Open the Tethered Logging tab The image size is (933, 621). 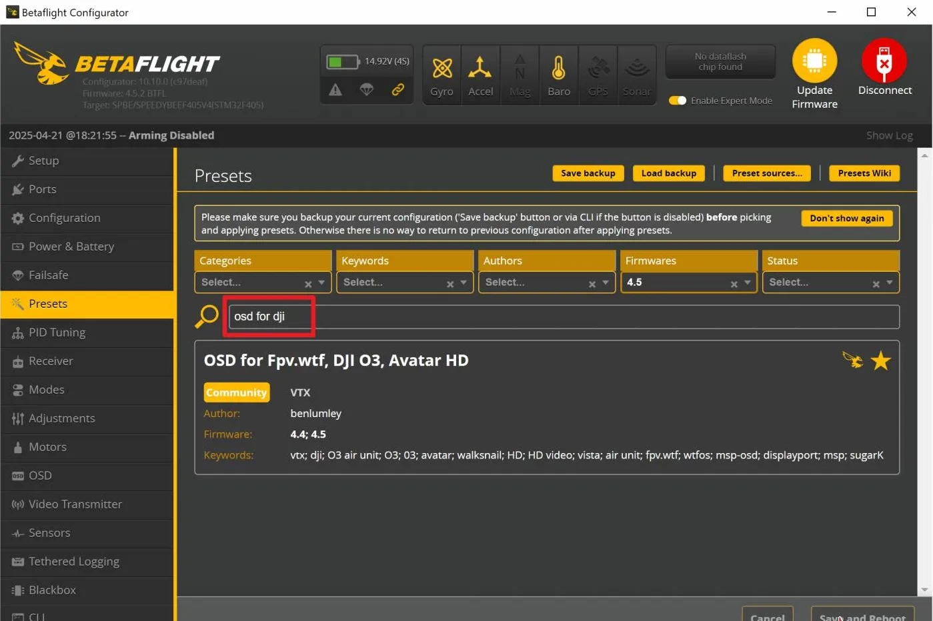coord(87,562)
